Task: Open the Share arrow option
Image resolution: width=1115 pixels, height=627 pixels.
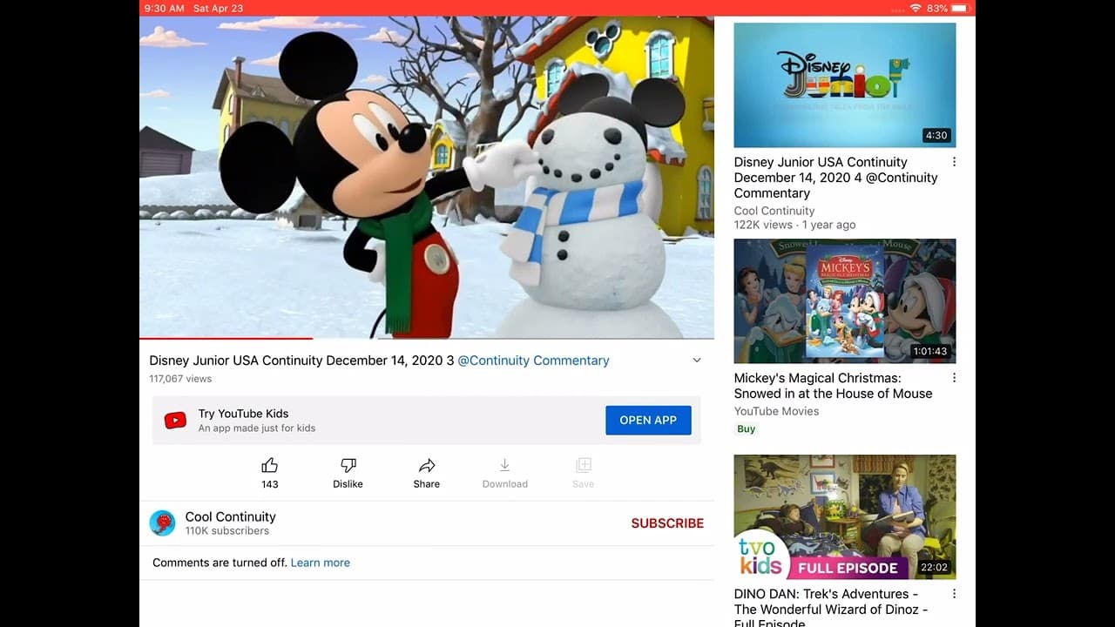Action: (x=427, y=465)
